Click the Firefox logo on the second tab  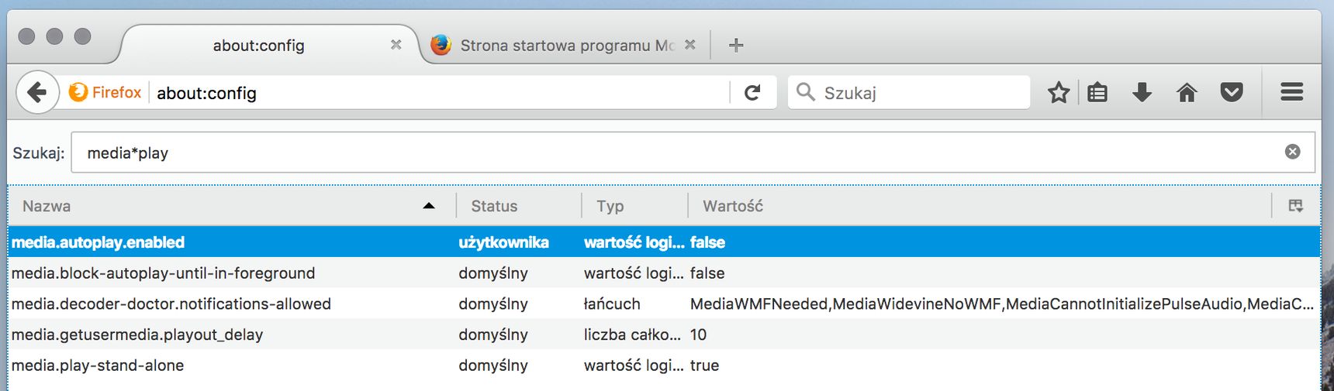[441, 45]
